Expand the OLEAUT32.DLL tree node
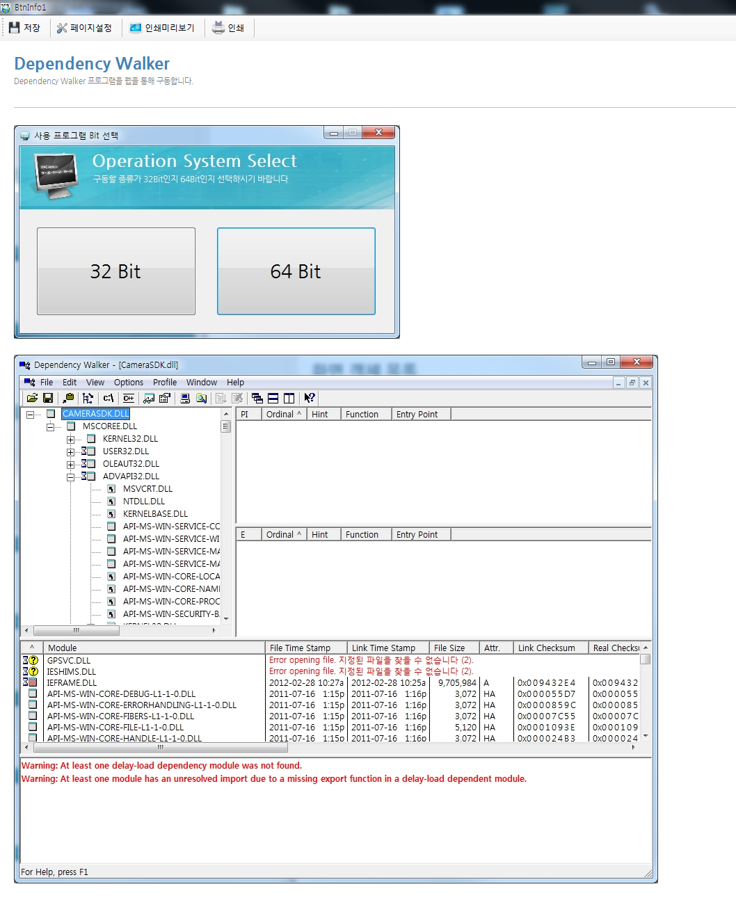Screen dimensions: 736x914 (x=70, y=465)
